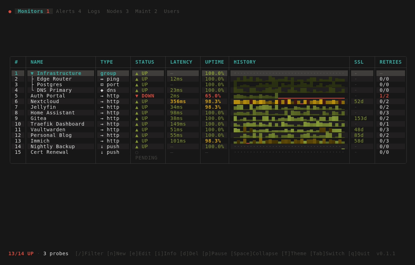Click the http arrow icon for Vaultwarden
Screen dimensions: 415x265
(102, 130)
